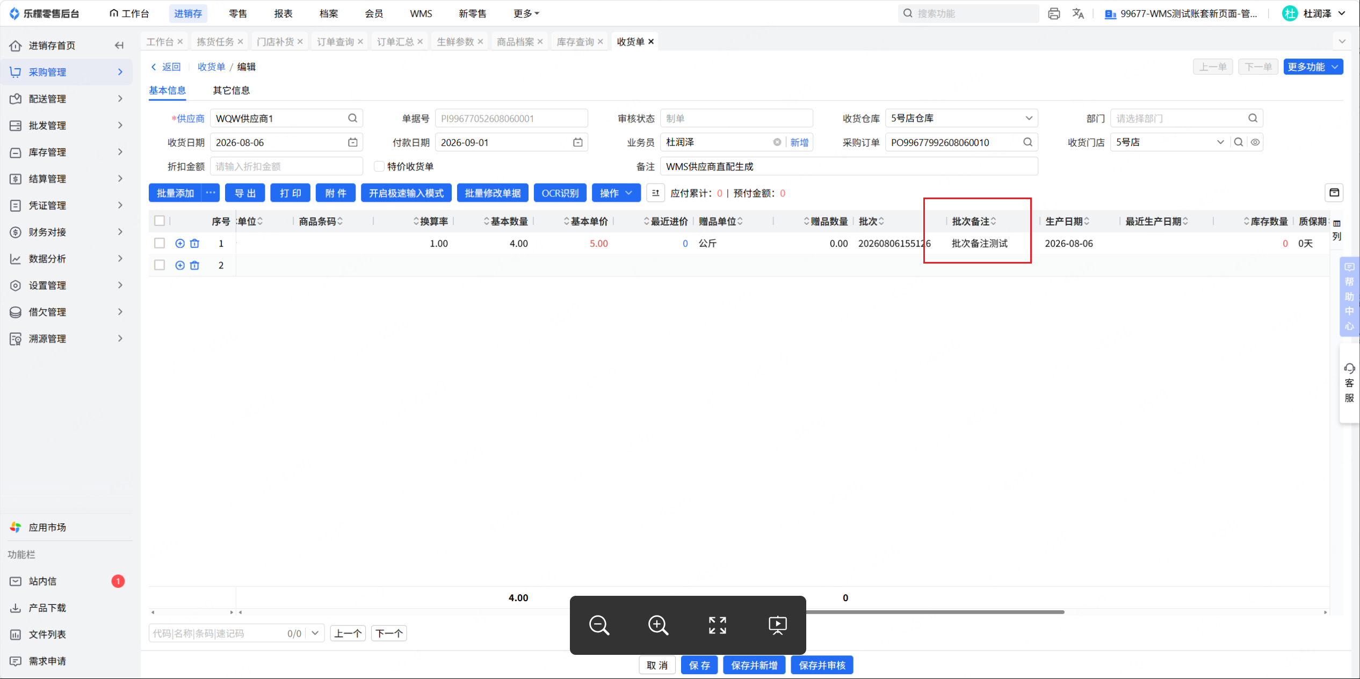Expand 采购管理 sidebar menu
Screen dimensions: 1360x679
pos(67,72)
